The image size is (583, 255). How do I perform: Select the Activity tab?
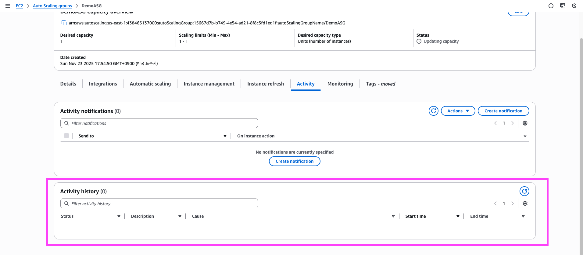306,84
